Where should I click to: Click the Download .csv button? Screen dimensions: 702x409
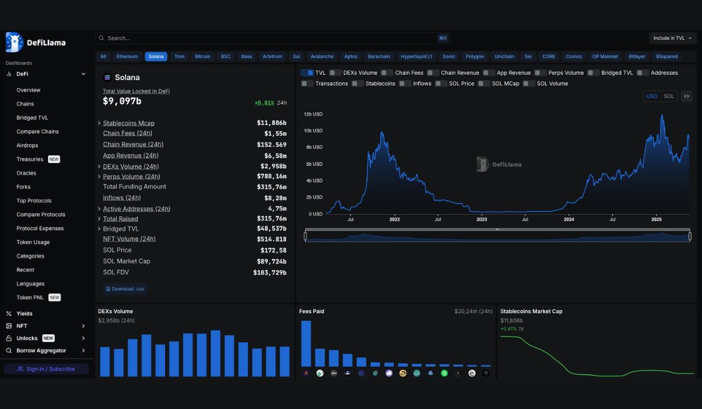(125, 289)
